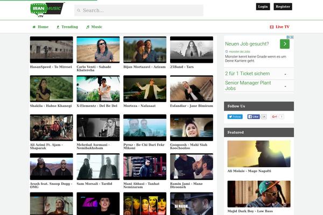Open the monster.de/Jobs ad link

coord(240,52)
